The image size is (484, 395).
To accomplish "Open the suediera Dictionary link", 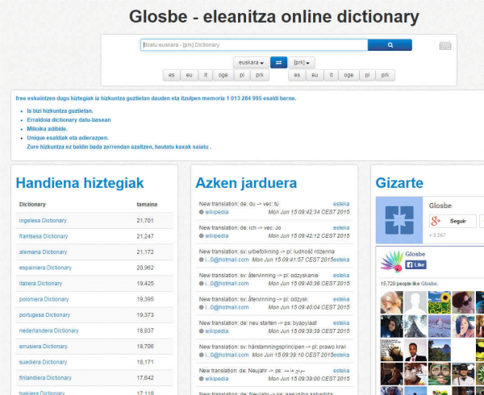I will tap(44, 362).
